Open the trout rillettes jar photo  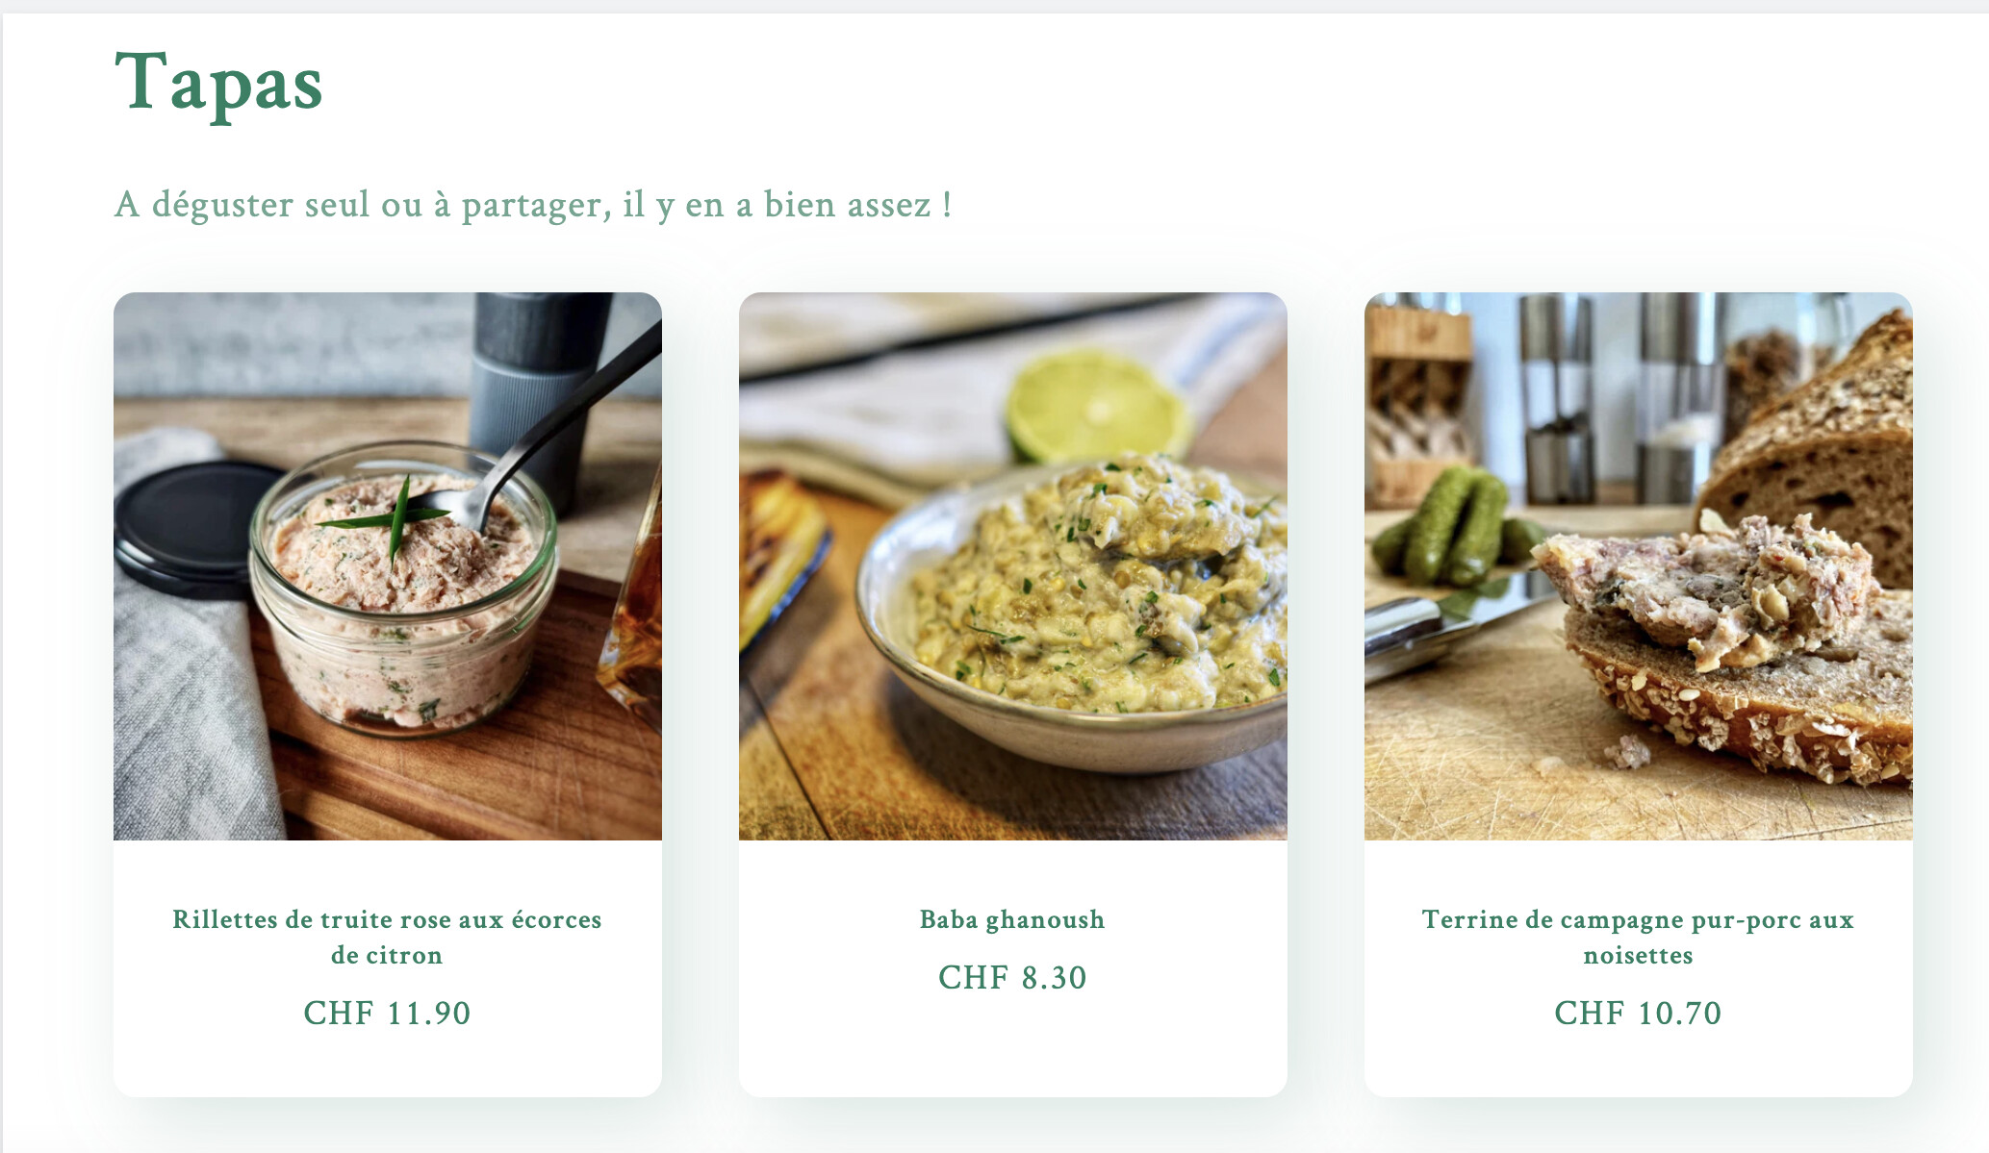pyautogui.click(x=388, y=566)
